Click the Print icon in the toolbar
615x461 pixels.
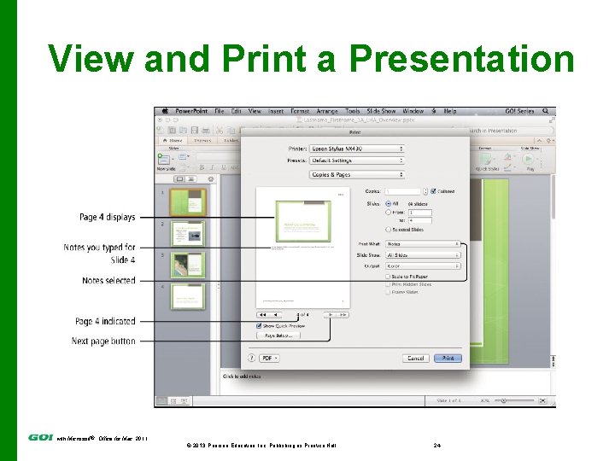(206, 130)
